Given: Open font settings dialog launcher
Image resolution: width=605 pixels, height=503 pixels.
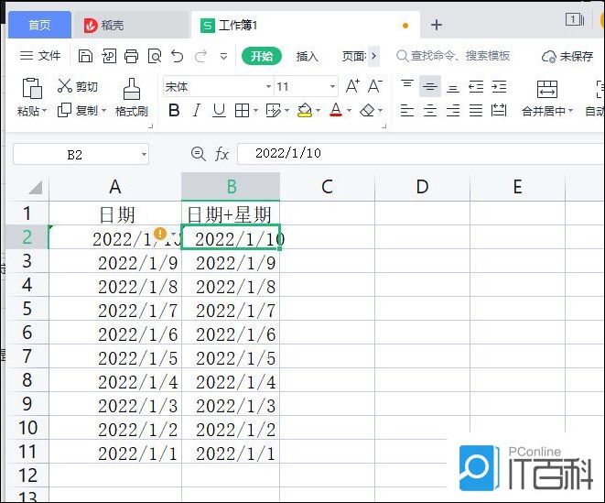Looking at the screenshot, I should 384,126.
